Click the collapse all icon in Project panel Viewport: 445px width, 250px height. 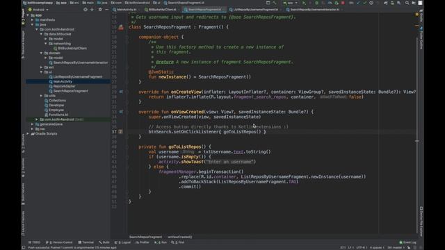pyautogui.click(x=92, y=9)
